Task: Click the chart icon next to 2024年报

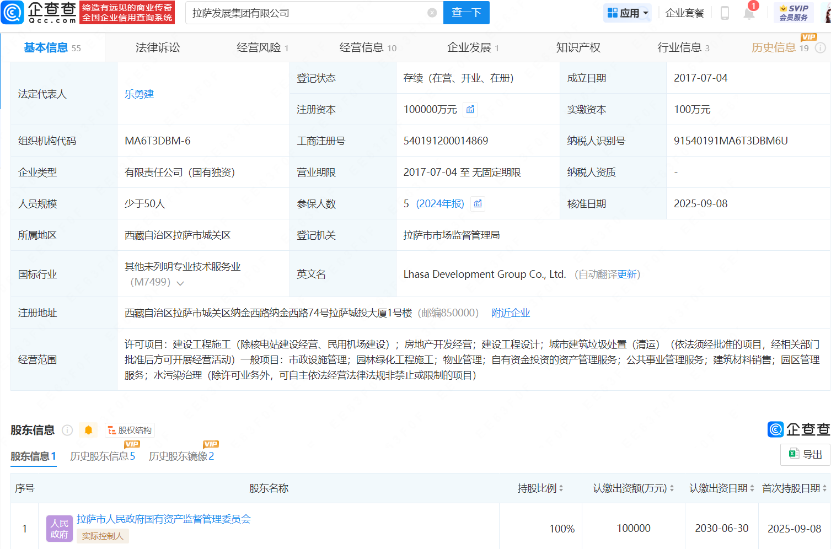Action: click(x=477, y=203)
